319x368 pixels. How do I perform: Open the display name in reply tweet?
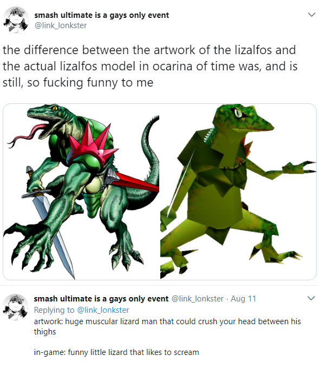click(x=101, y=299)
